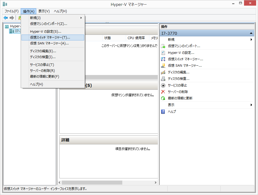Image resolution: width=258 pixels, height=195 pixels.
Task: Choose ヘルプ(H) at bottom of dropdown menu
Action: point(53,84)
